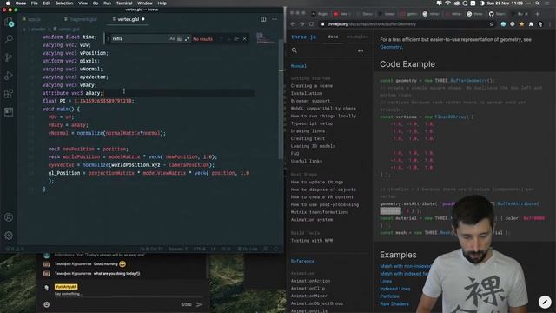
Task: Open the 'Indexed Lines' example link
Action: pyautogui.click(x=395, y=289)
